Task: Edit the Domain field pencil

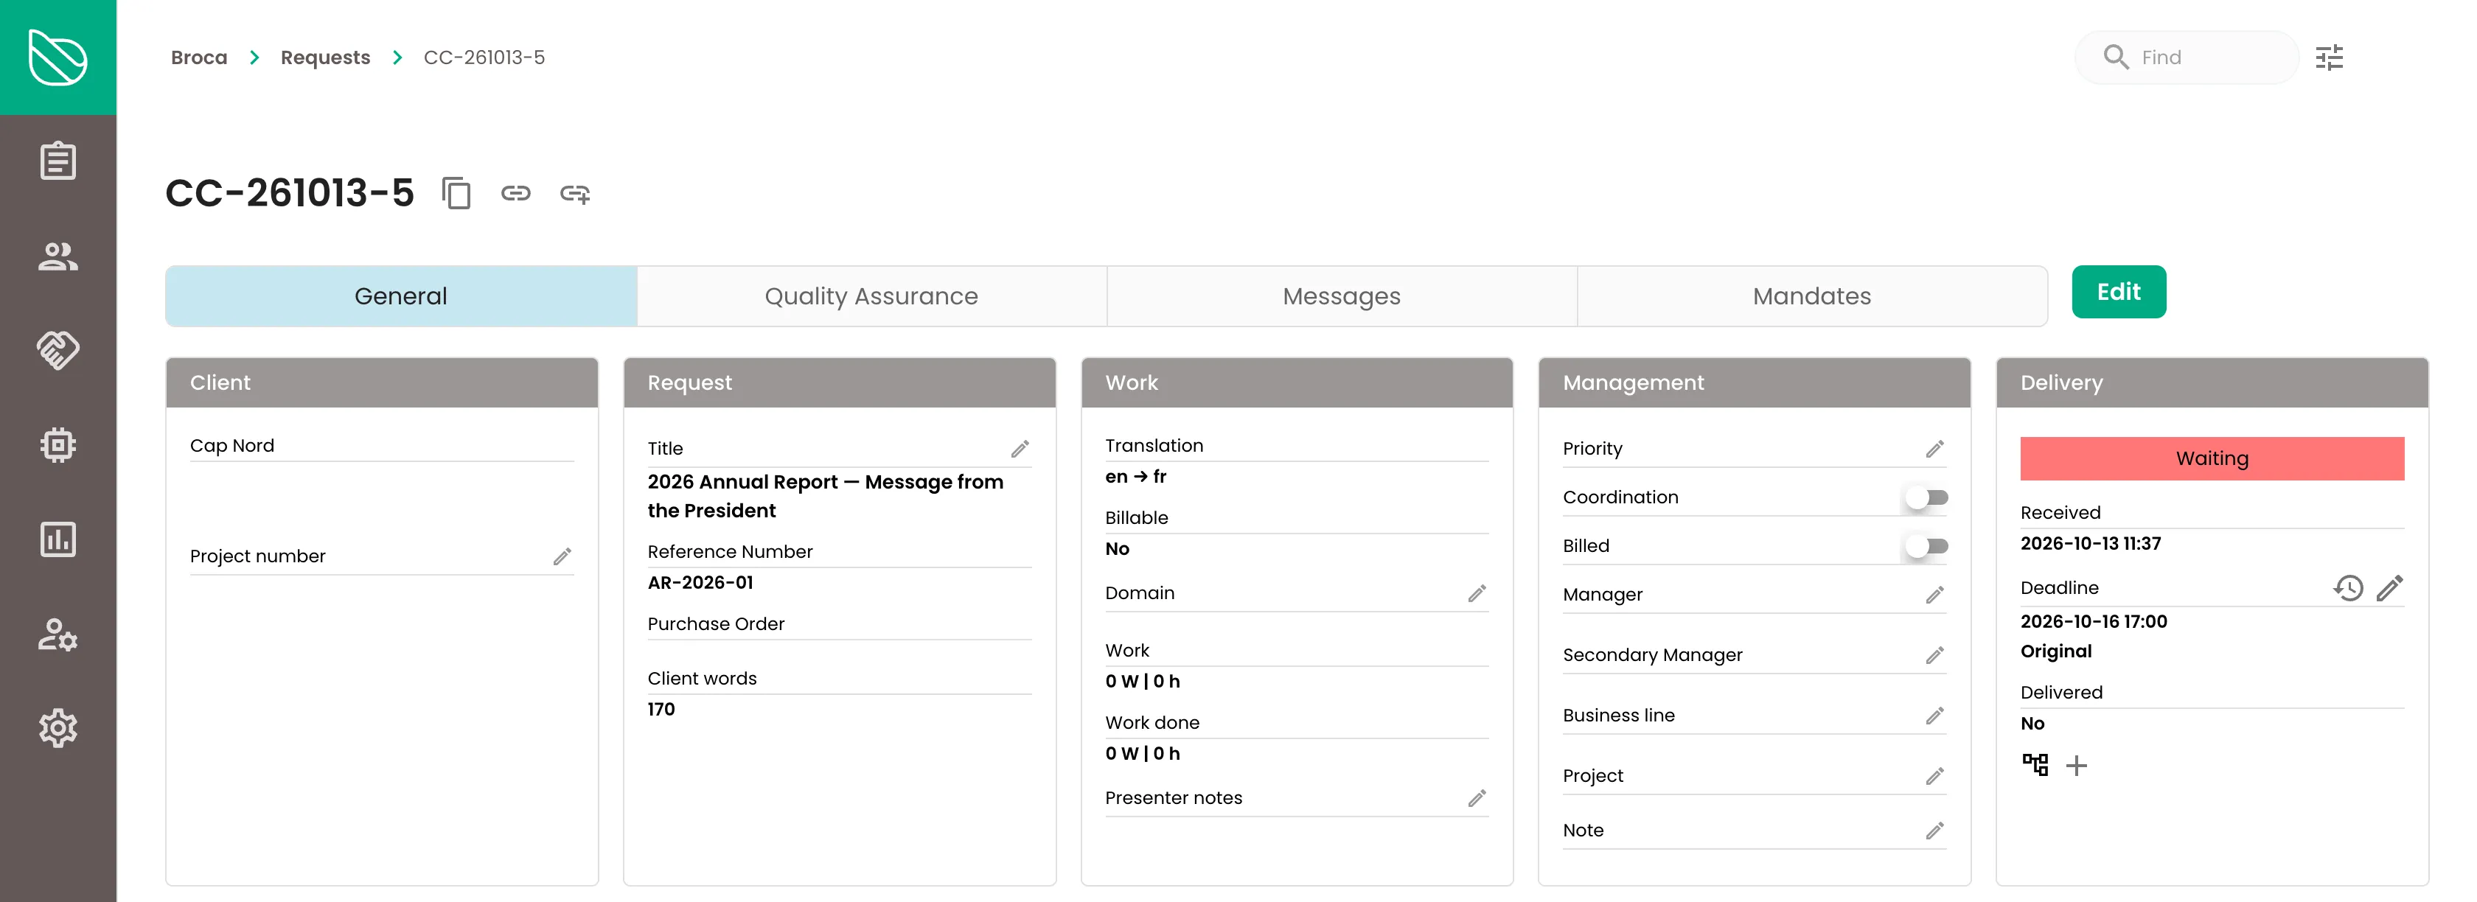Action: 1477,593
